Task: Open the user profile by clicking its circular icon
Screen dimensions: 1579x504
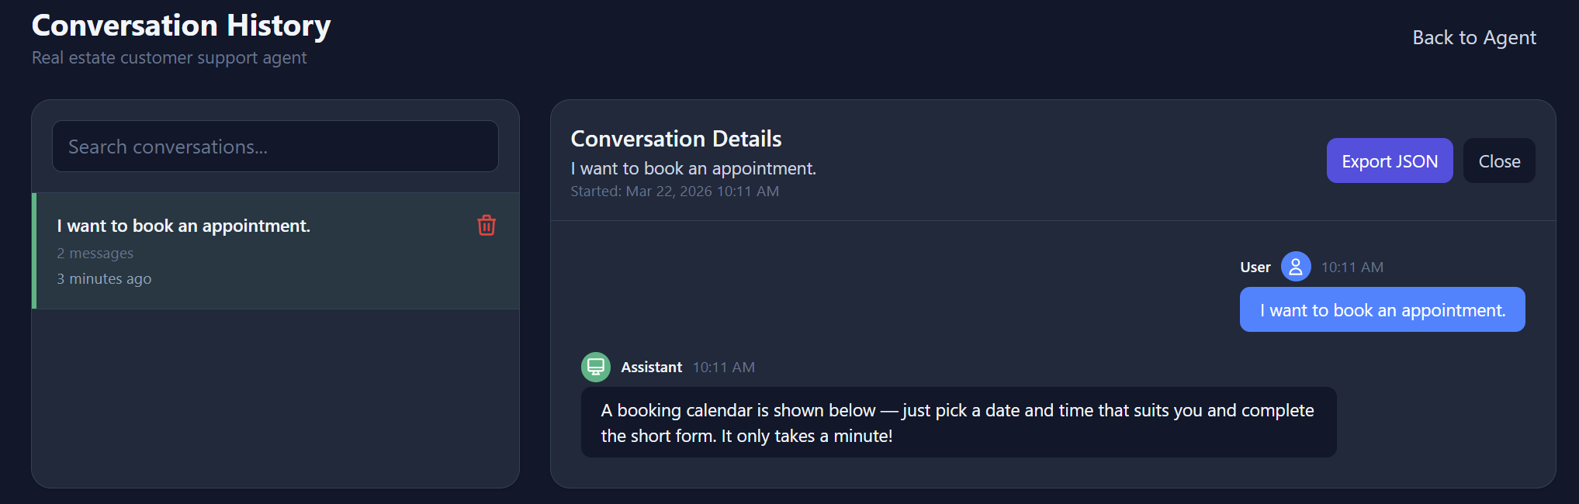Action: coord(1294,266)
